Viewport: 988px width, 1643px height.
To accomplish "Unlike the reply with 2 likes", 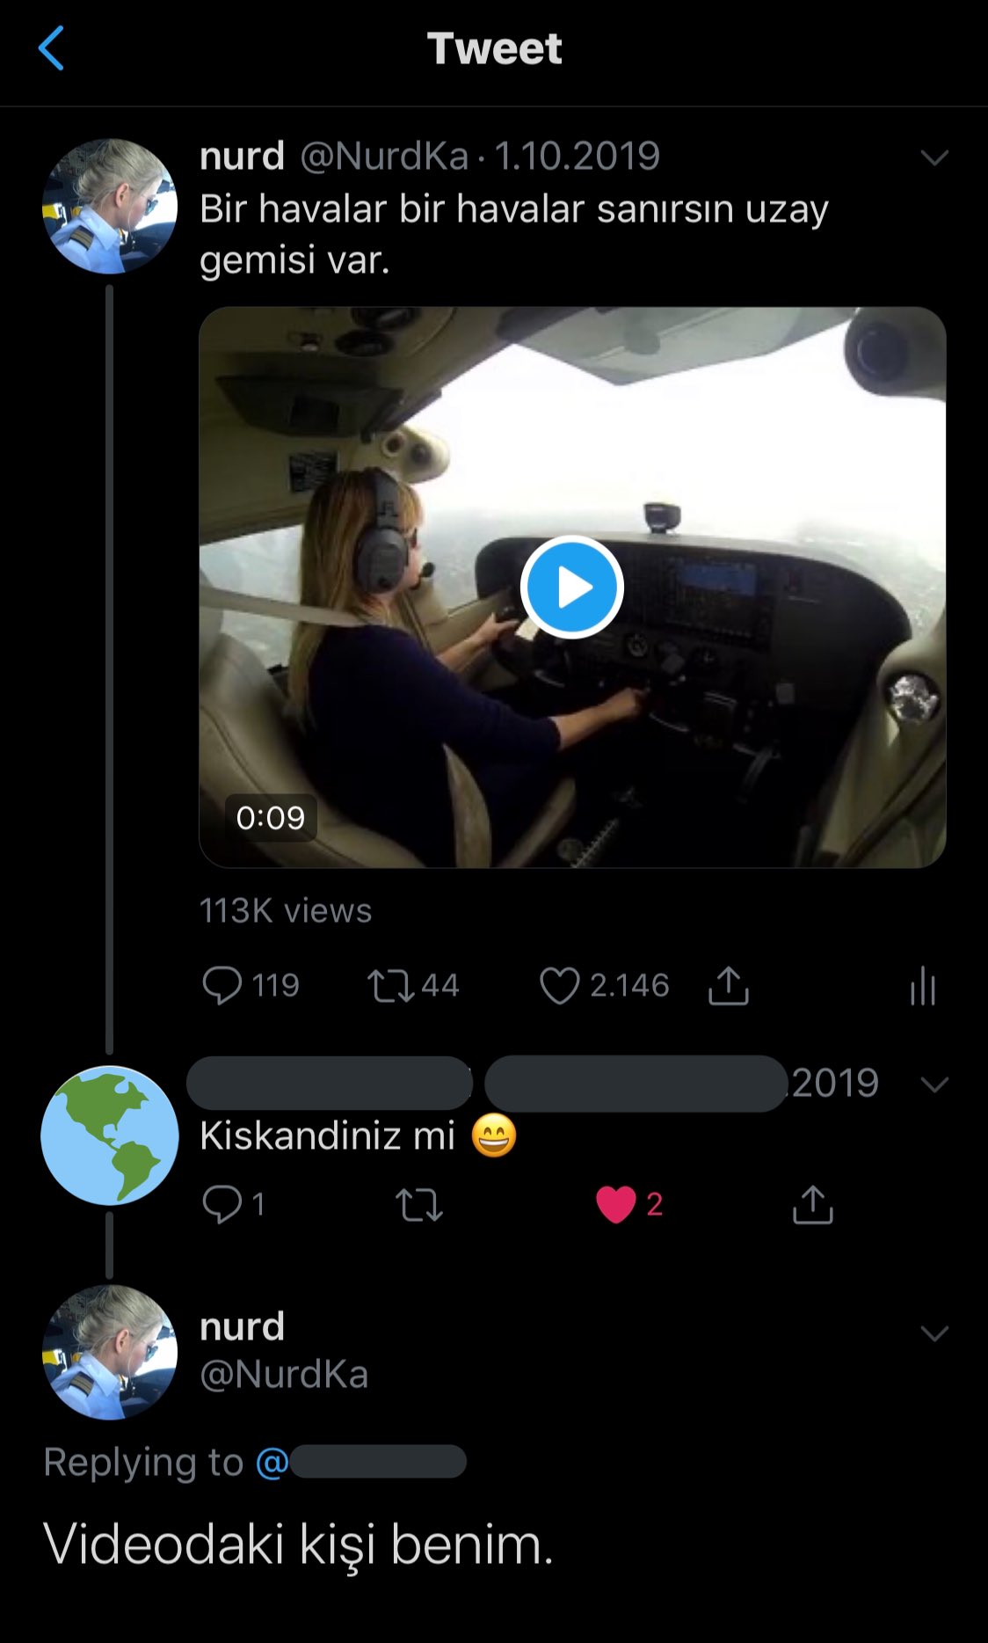I will 615,1204.
